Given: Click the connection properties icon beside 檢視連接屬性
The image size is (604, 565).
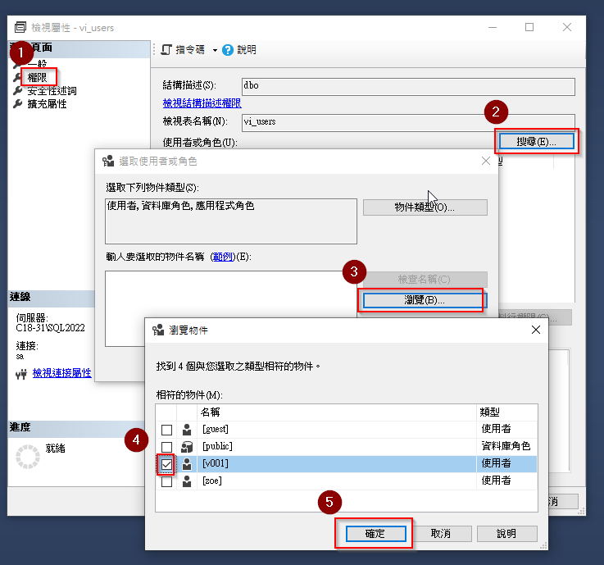Looking at the screenshot, I should (21, 374).
